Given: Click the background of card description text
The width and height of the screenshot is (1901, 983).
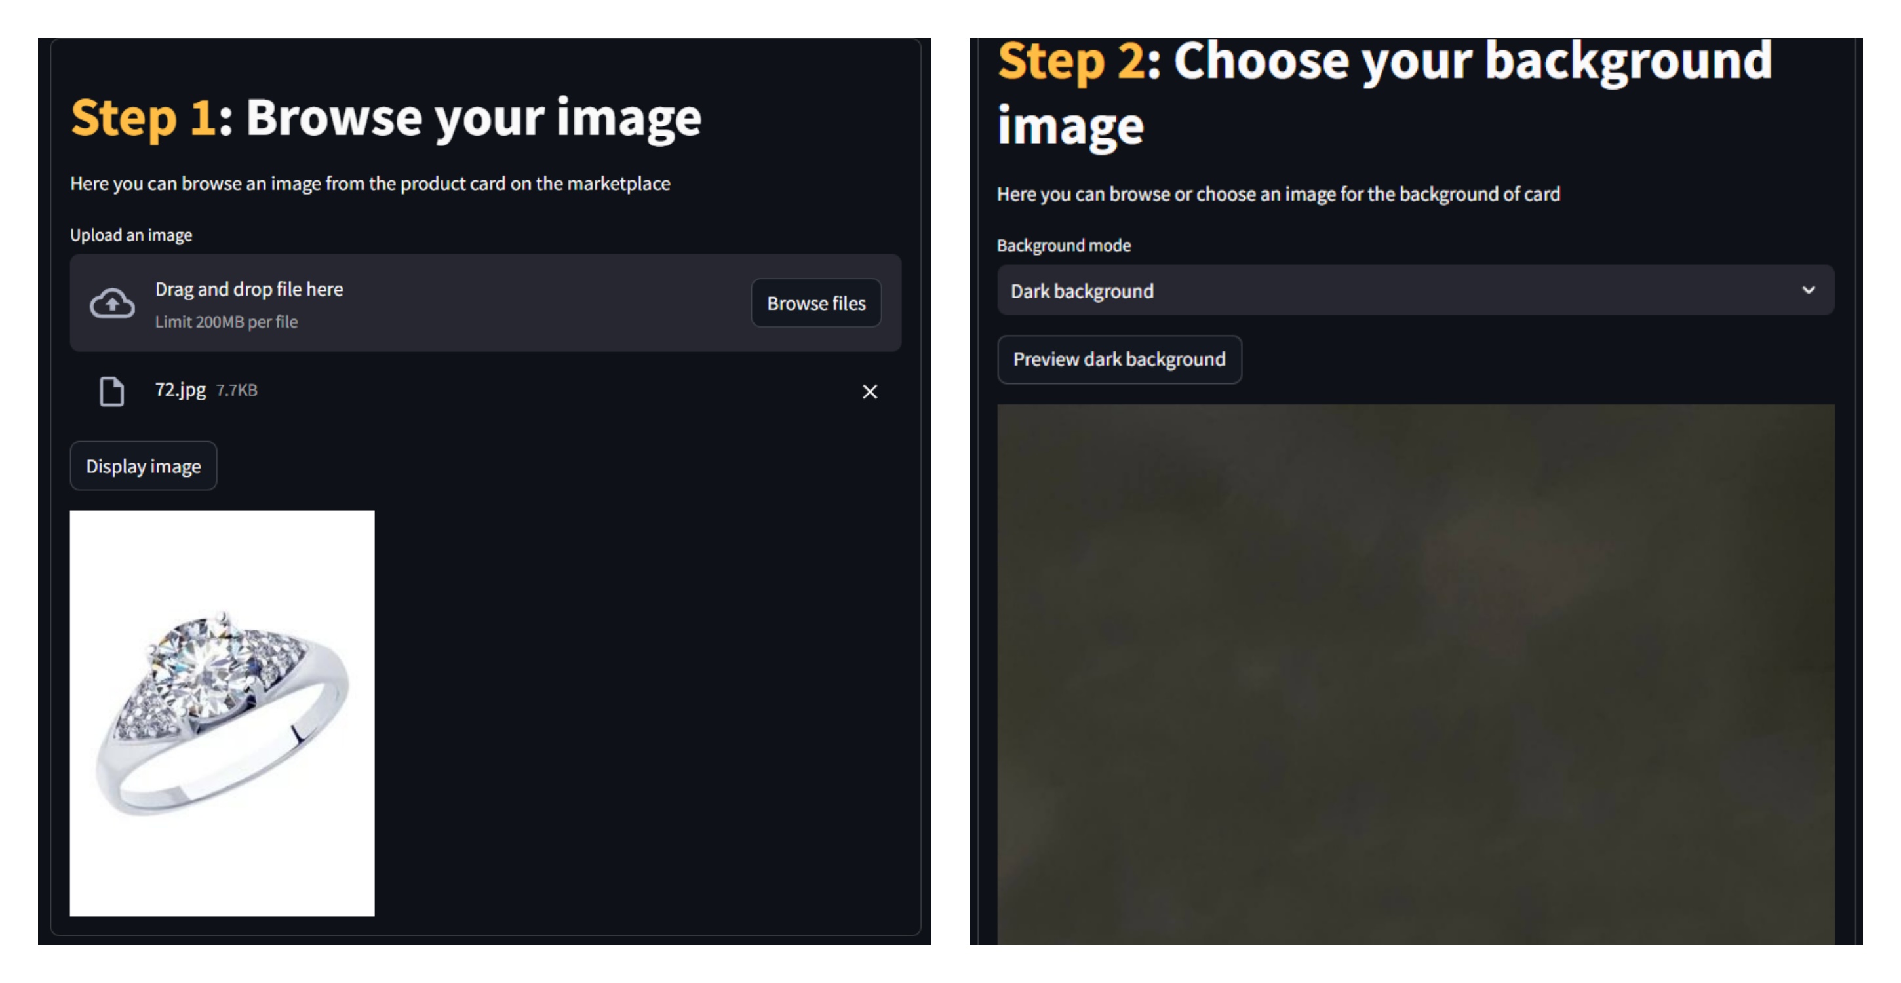Looking at the screenshot, I should [1279, 194].
